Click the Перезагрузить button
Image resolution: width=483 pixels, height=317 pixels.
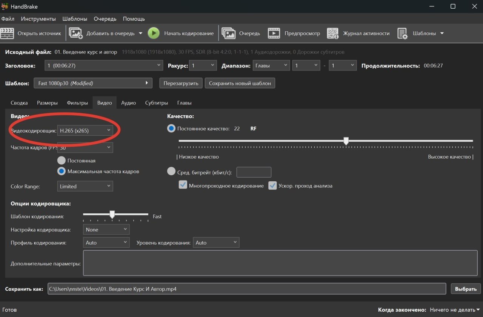(x=181, y=83)
